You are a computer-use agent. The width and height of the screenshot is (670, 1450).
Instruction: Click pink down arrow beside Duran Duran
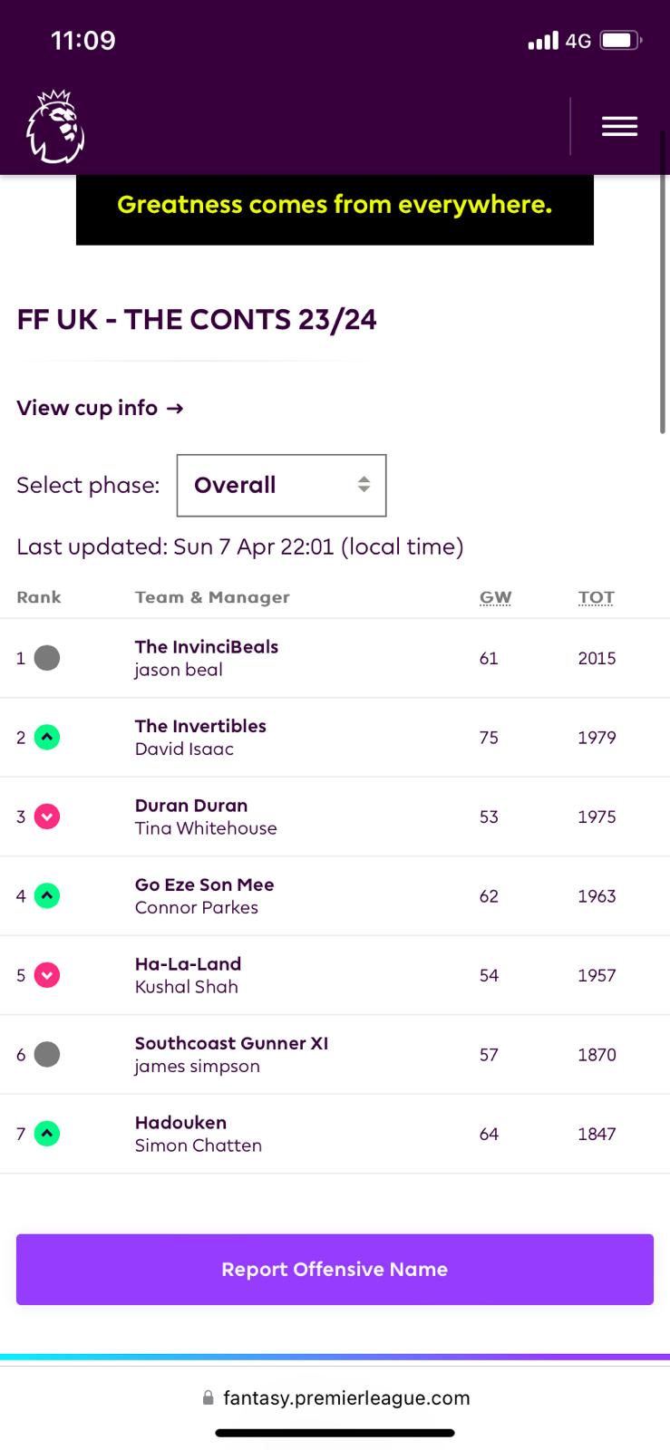click(47, 817)
